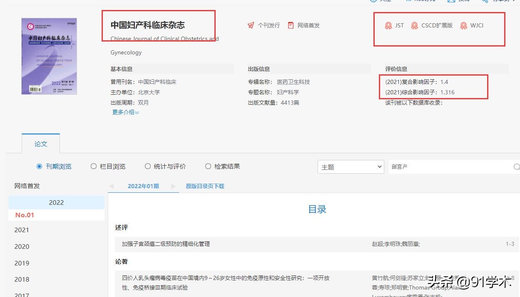Select the 统计与评价 radio button
Image resolution: width=520 pixels, height=297 pixels.
148,166
